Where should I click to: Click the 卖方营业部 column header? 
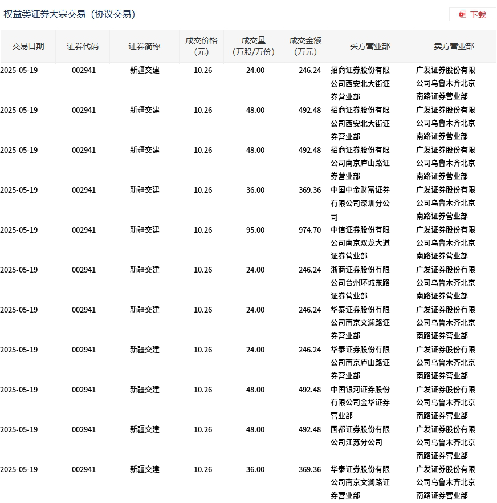pyautogui.click(x=454, y=46)
